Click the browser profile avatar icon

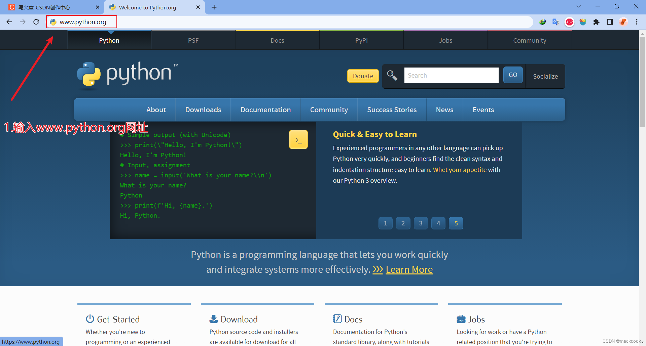click(x=623, y=22)
